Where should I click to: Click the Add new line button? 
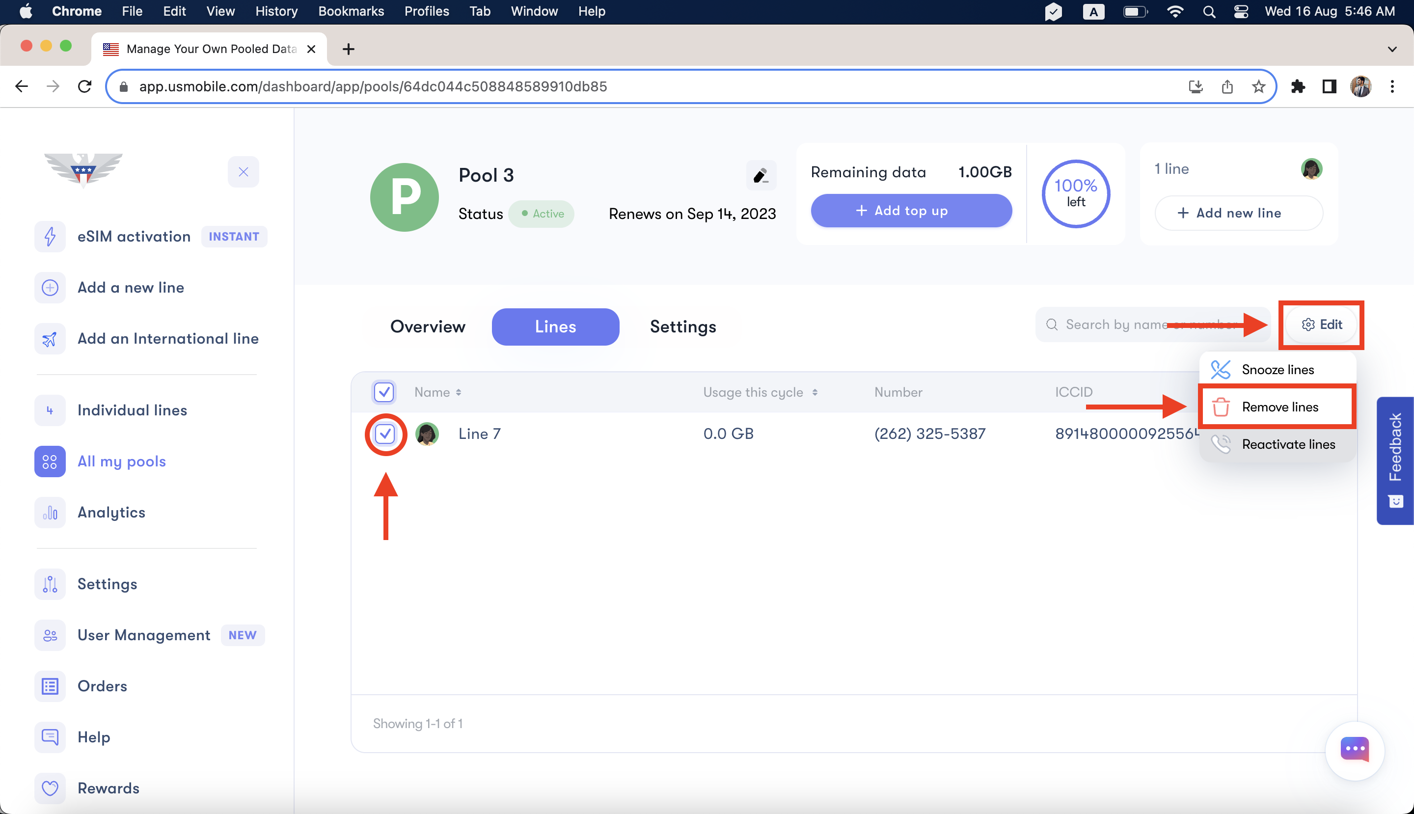pos(1238,213)
